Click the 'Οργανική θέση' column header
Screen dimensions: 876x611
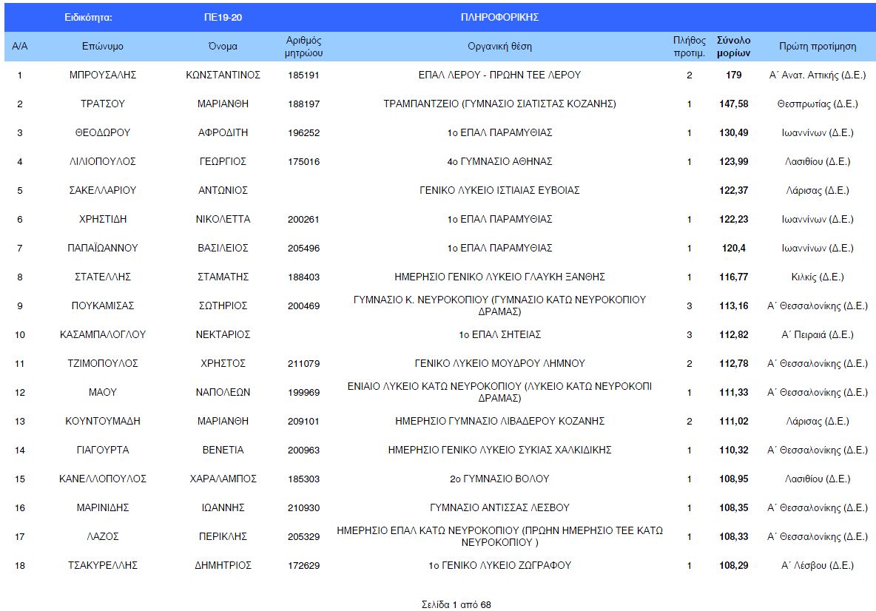click(x=499, y=47)
